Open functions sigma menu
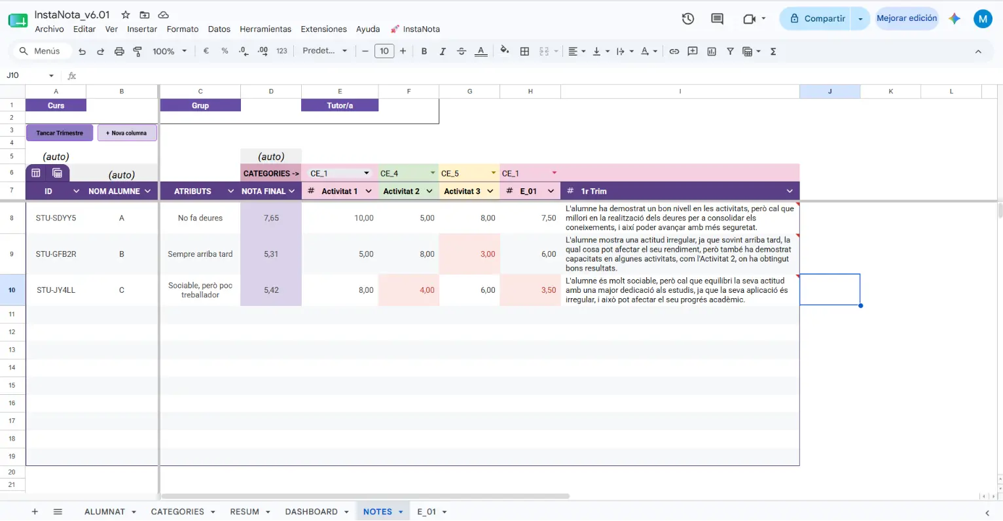1003x521 pixels. coord(773,51)
